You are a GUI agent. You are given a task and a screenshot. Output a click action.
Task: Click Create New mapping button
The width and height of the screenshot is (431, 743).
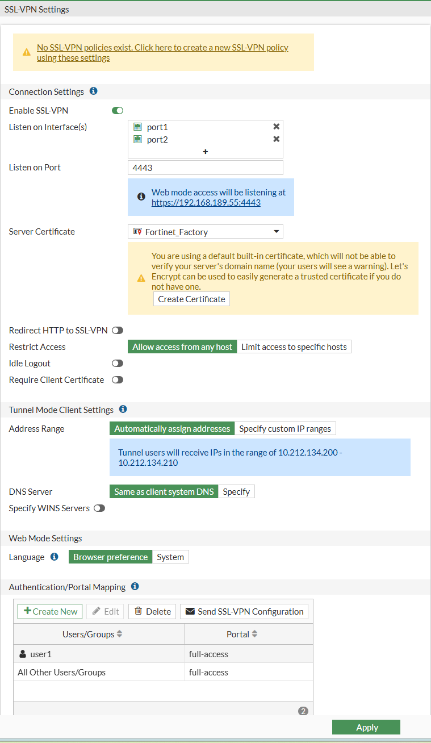point(50,611)
